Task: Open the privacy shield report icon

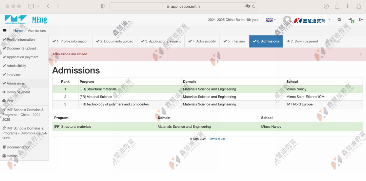Action: (102, 6)
